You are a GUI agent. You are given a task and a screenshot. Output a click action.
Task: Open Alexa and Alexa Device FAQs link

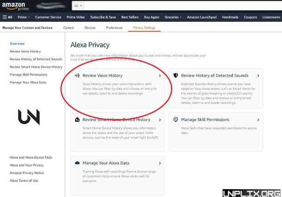(x=32, y=158)
